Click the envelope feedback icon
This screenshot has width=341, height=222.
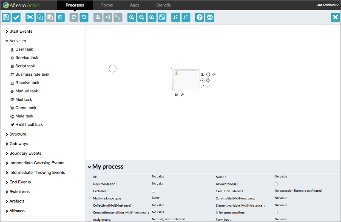click(210, 17)
